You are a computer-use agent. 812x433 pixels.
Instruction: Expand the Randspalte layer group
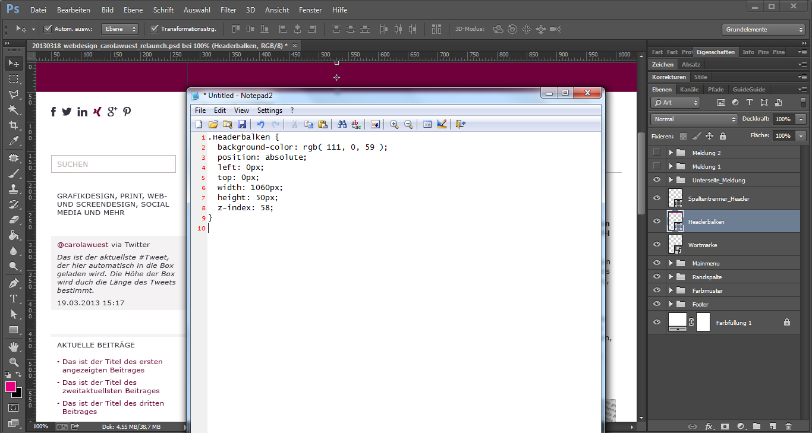pos(671,277)
